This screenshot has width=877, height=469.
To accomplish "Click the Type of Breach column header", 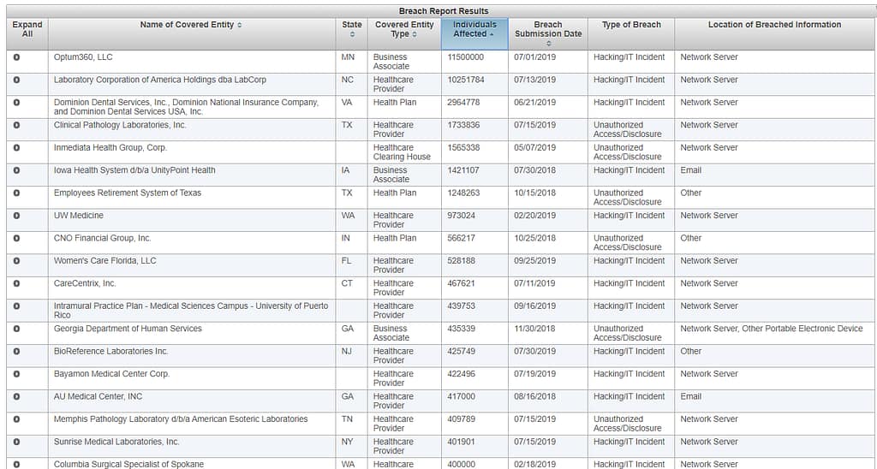I will pos(631,25).
